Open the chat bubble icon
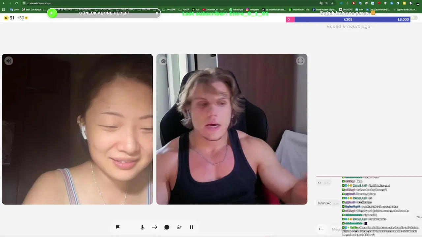 tap(167, 227)
